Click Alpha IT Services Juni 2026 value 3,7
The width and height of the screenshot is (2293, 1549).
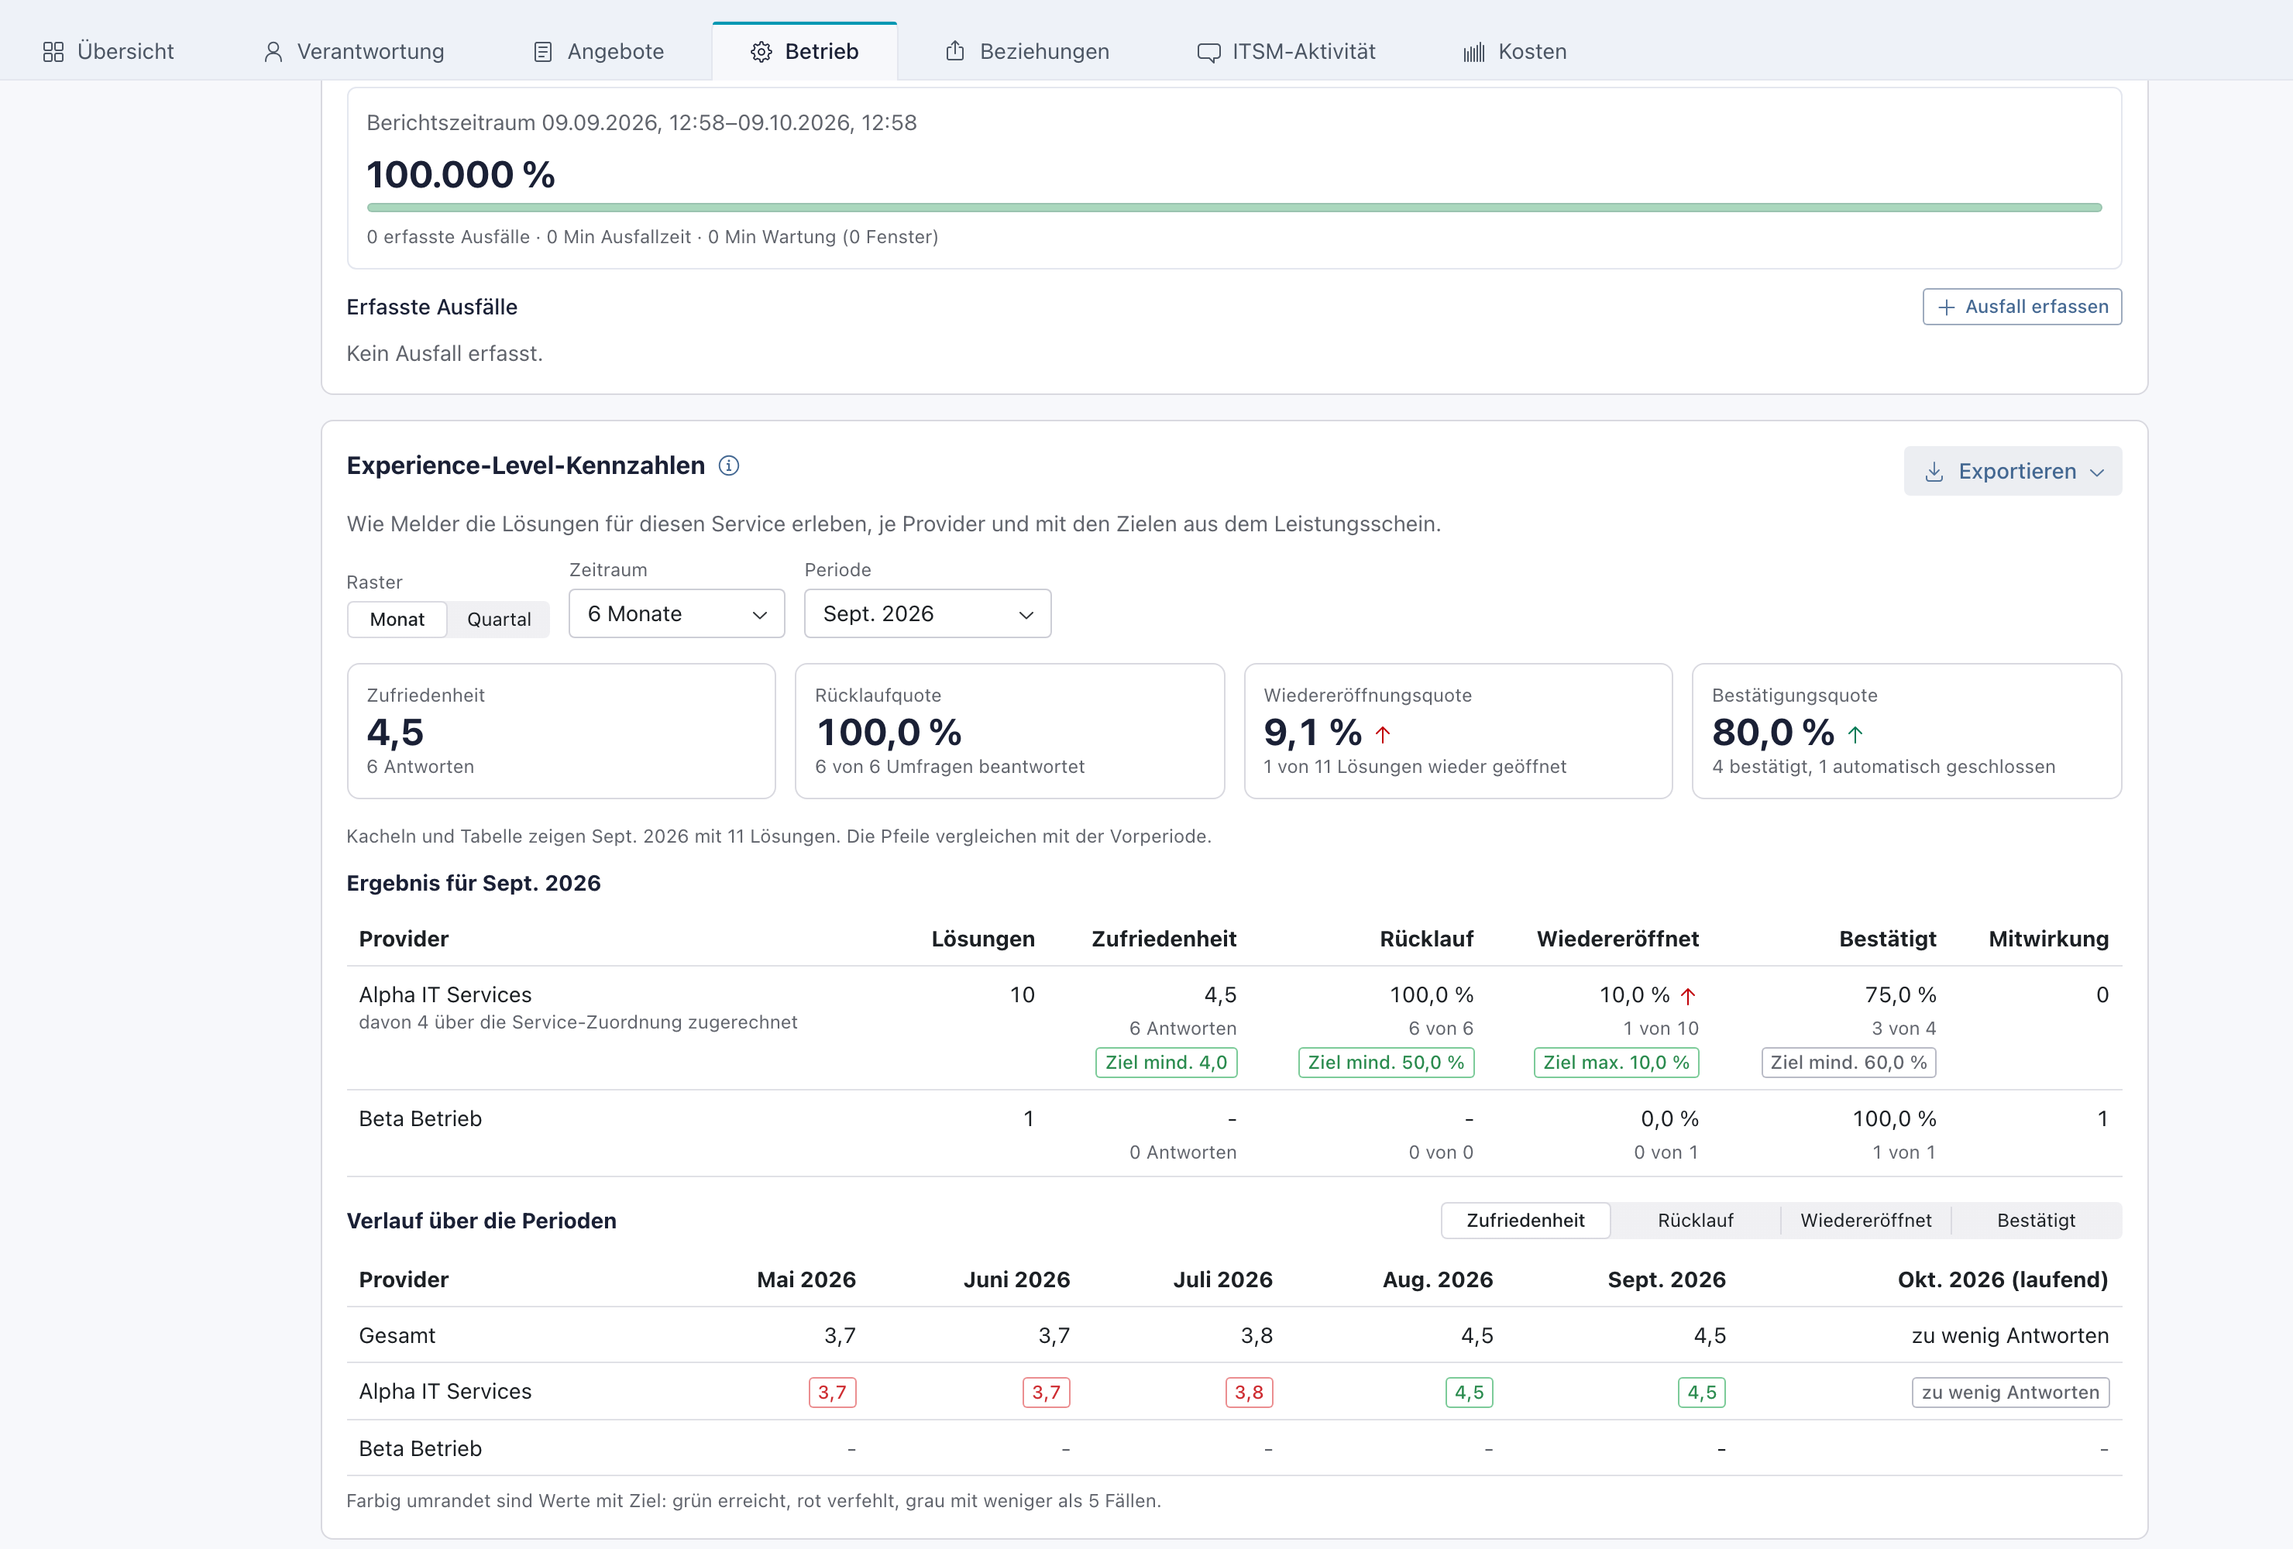(1046, 1392)
